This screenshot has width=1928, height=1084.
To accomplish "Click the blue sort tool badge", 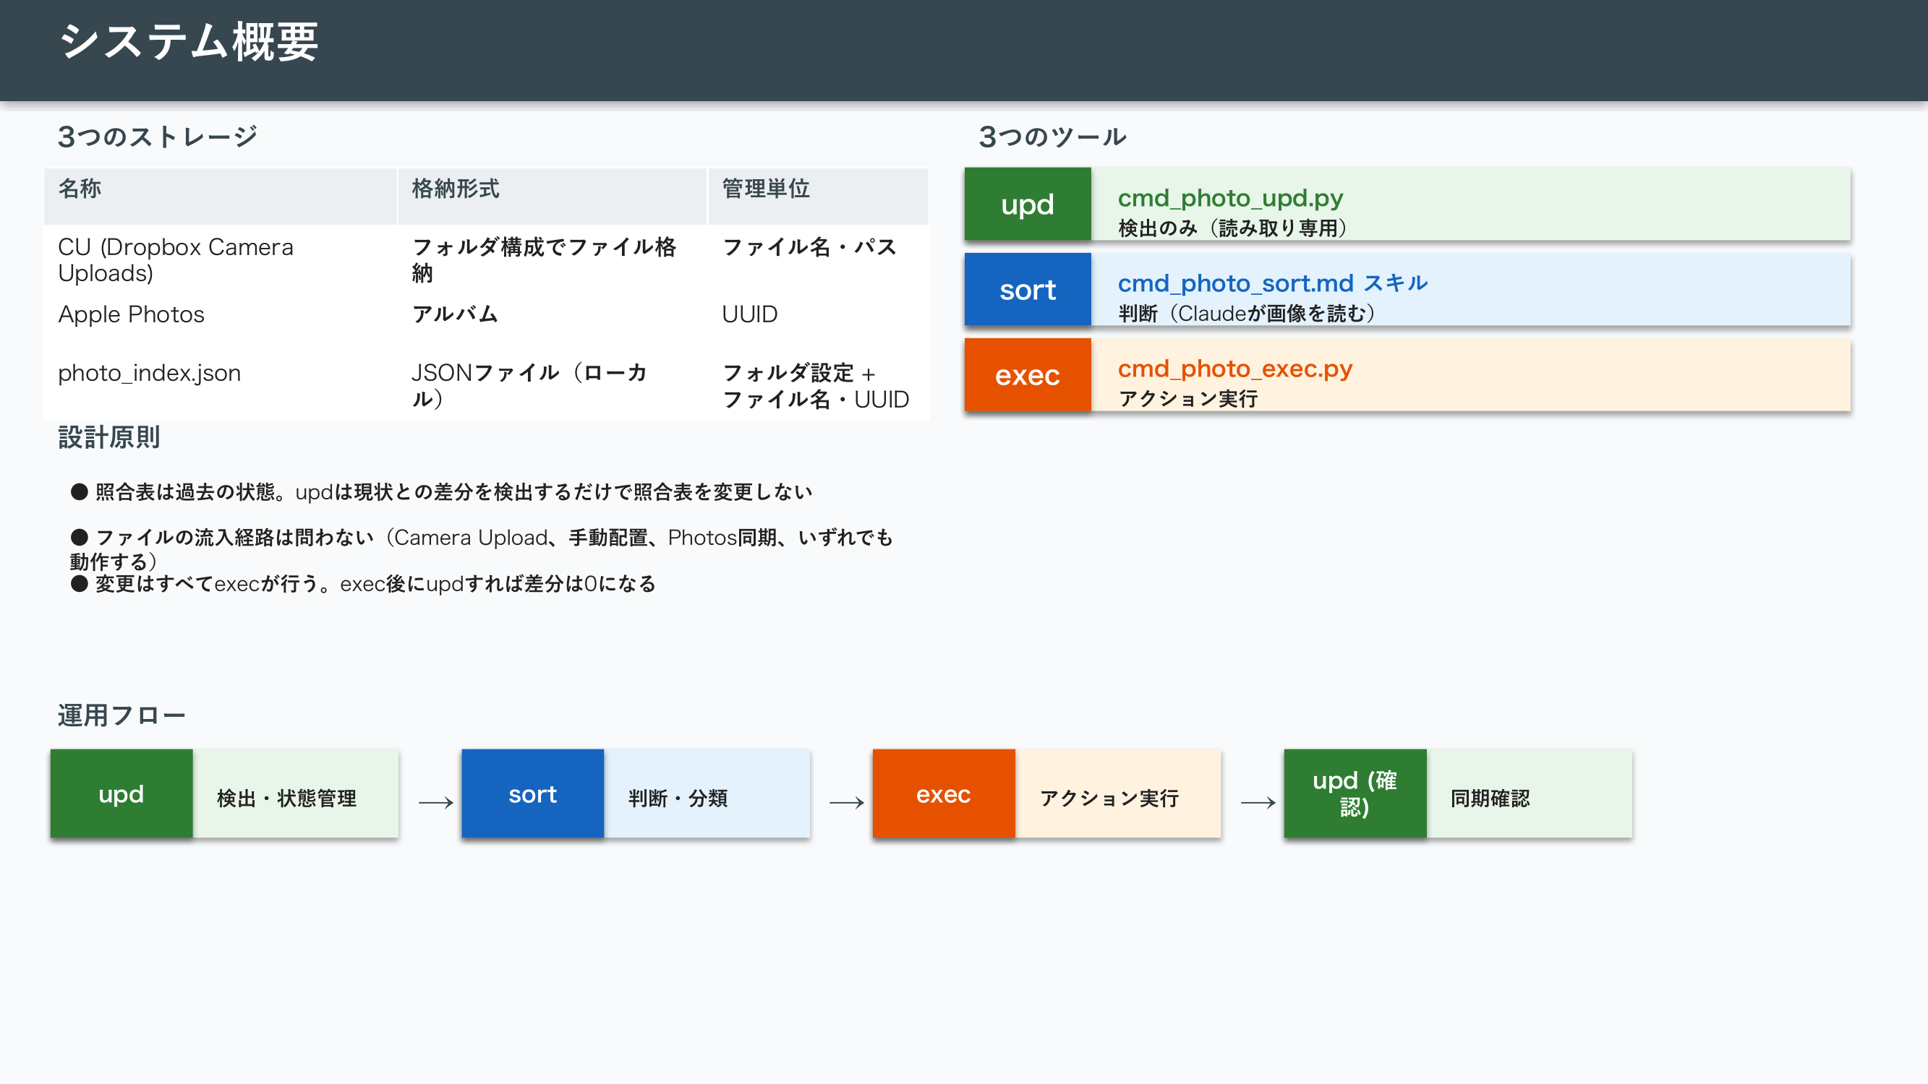I will [x=1027, y=290].
